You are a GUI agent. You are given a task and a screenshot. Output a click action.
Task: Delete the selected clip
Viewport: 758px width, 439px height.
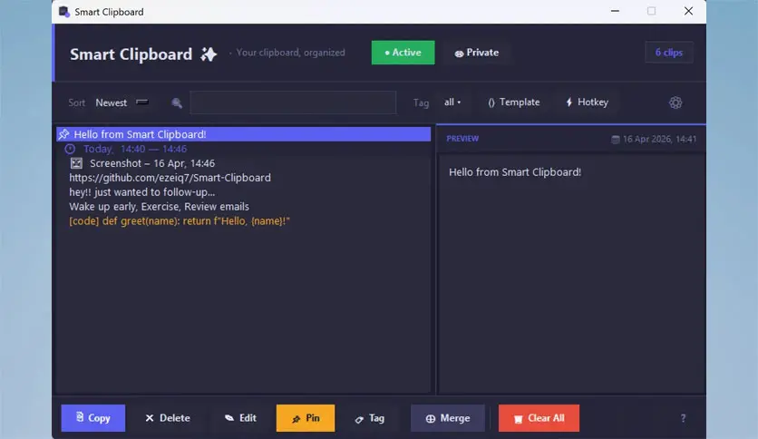click(168, 418)
